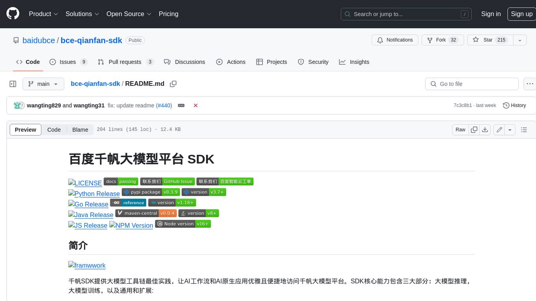
Task: Click the Node version v16+ badge
Action: tap(183, 224)
